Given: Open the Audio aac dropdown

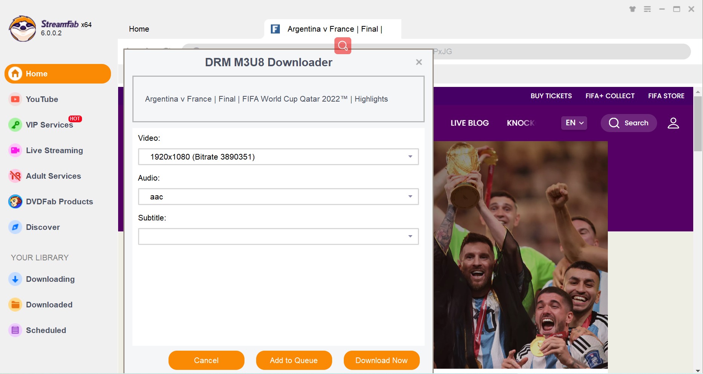Looking at the screenshot, I should tap(278, 197).
